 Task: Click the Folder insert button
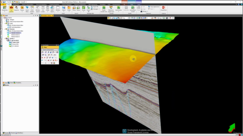point(69,9)
